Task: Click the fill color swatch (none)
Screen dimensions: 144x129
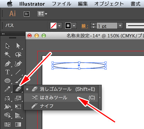Action: pos(53,25)
